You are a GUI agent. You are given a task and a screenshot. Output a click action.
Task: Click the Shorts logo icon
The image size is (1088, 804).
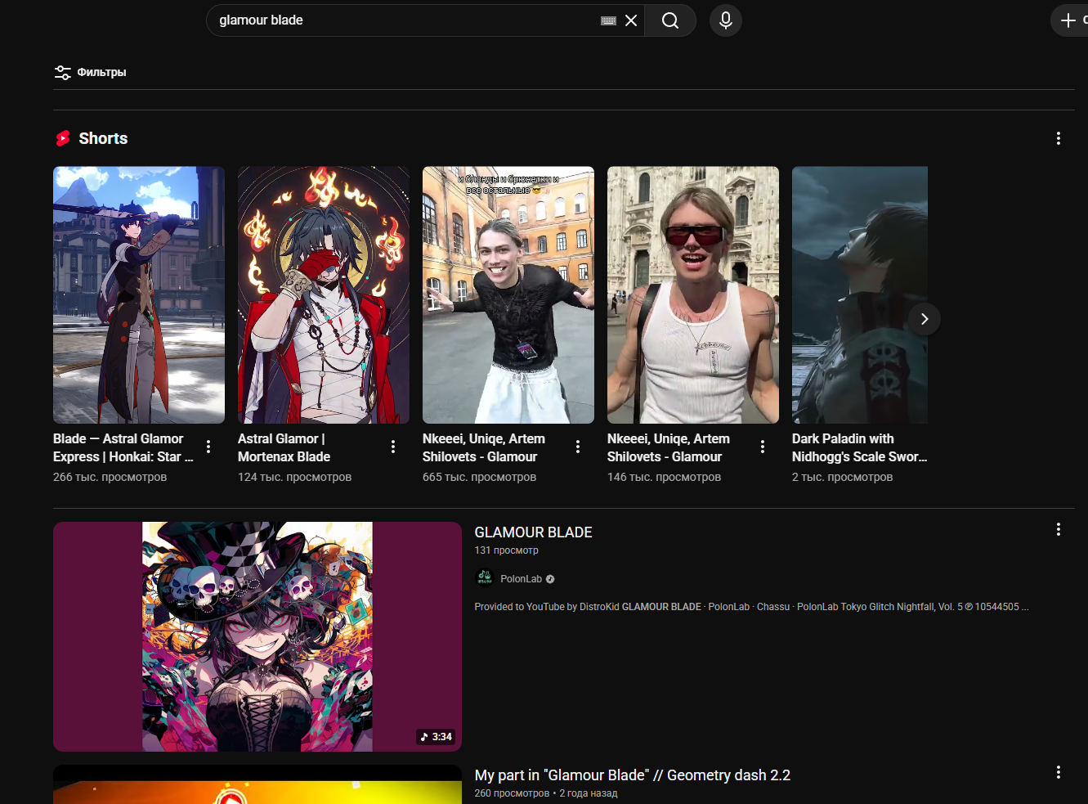[63, 138]
